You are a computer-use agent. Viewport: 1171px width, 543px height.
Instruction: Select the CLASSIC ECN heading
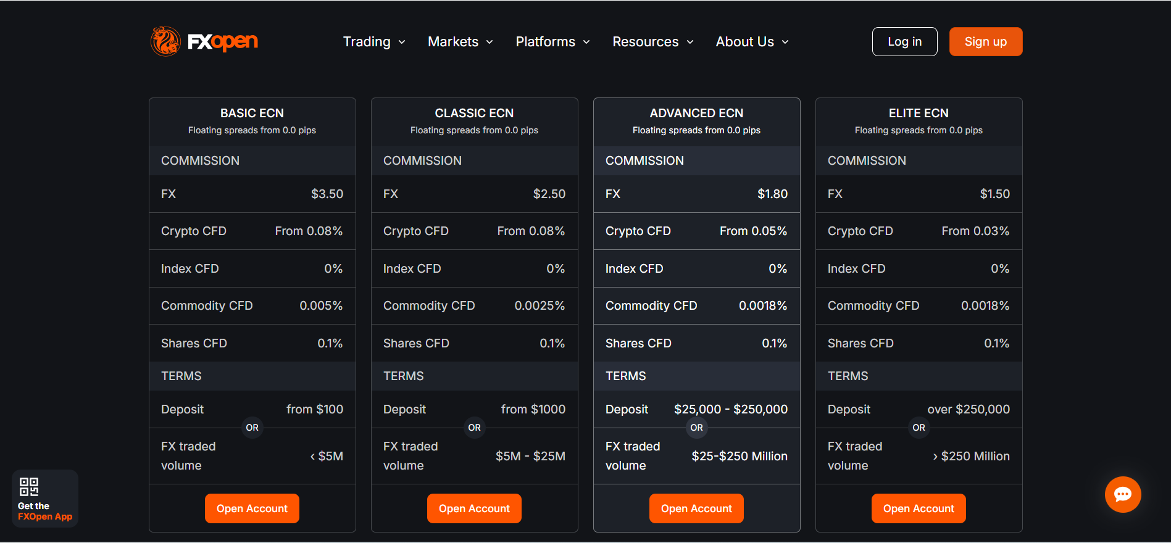coord(474,113)
